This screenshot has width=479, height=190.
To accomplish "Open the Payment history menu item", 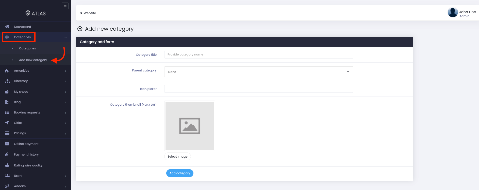I will tap(36, 154).
